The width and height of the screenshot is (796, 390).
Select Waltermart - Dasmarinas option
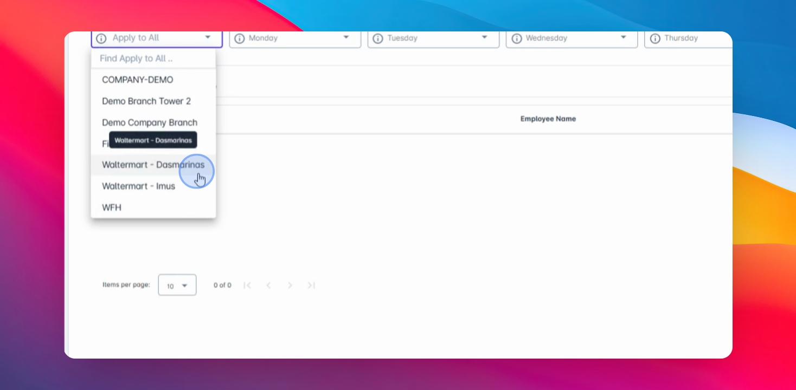pyautogui.click(x=153, y=165)
